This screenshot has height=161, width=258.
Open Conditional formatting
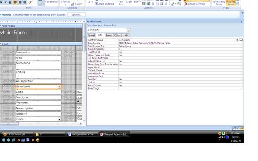(x=51, y=2)
